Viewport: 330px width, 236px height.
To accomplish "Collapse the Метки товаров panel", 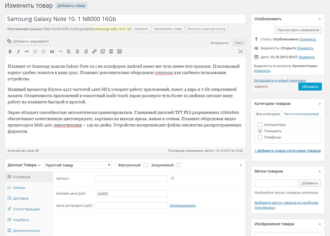I will coord(320,171).
